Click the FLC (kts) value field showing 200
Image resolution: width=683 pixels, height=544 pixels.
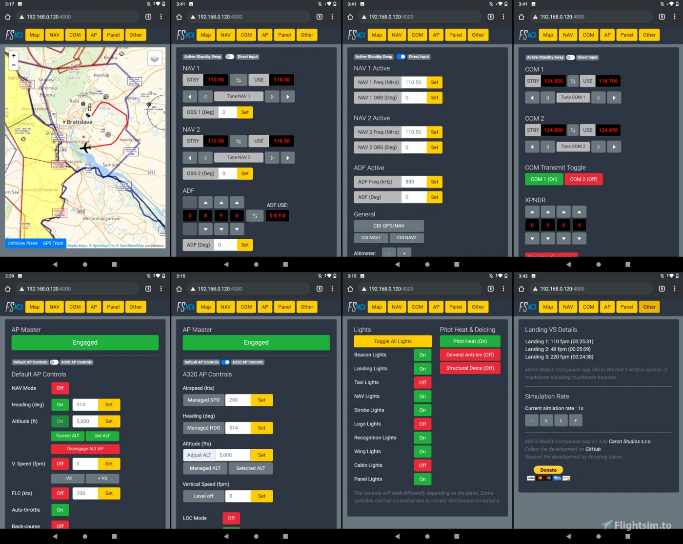point(85,493)
